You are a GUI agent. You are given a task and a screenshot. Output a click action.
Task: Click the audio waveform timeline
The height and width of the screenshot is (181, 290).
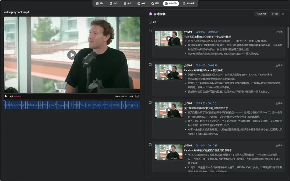pos(72,105)
